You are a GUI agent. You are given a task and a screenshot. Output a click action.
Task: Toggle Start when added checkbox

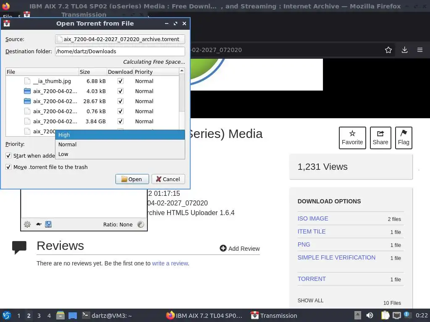8,156
